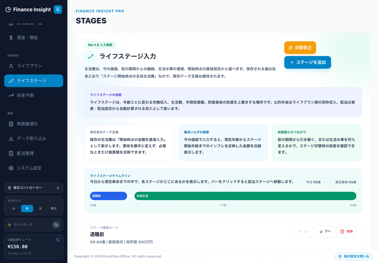This screenshot has height=263, width=379.
Task: Click the 自動修正 button
Action: [300, 48]
